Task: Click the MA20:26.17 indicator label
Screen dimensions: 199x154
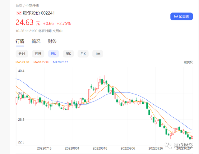Action: click(60, 62)
